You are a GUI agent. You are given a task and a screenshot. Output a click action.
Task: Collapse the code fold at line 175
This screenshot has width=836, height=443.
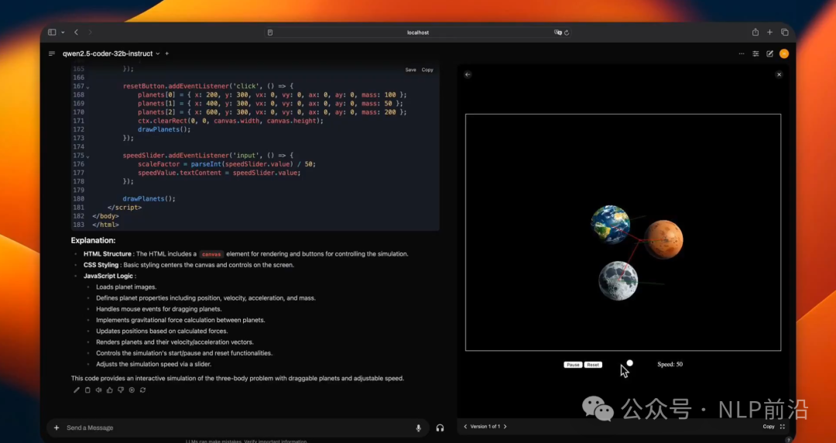[88, 156]
